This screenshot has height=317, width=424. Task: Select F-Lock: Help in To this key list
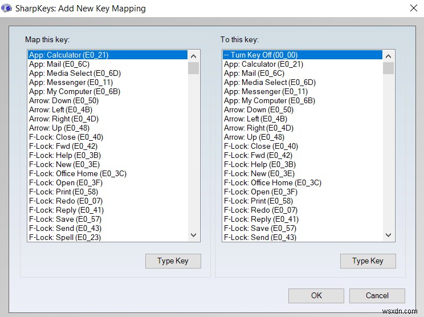tap(303, 164)
